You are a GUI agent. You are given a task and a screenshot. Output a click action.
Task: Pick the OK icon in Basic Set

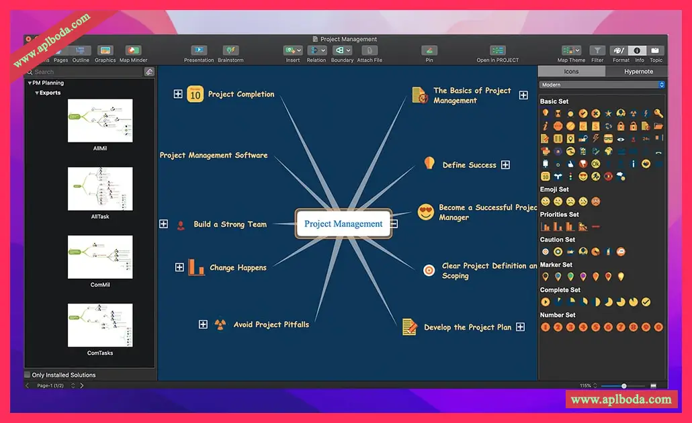(x=595, y=164)
